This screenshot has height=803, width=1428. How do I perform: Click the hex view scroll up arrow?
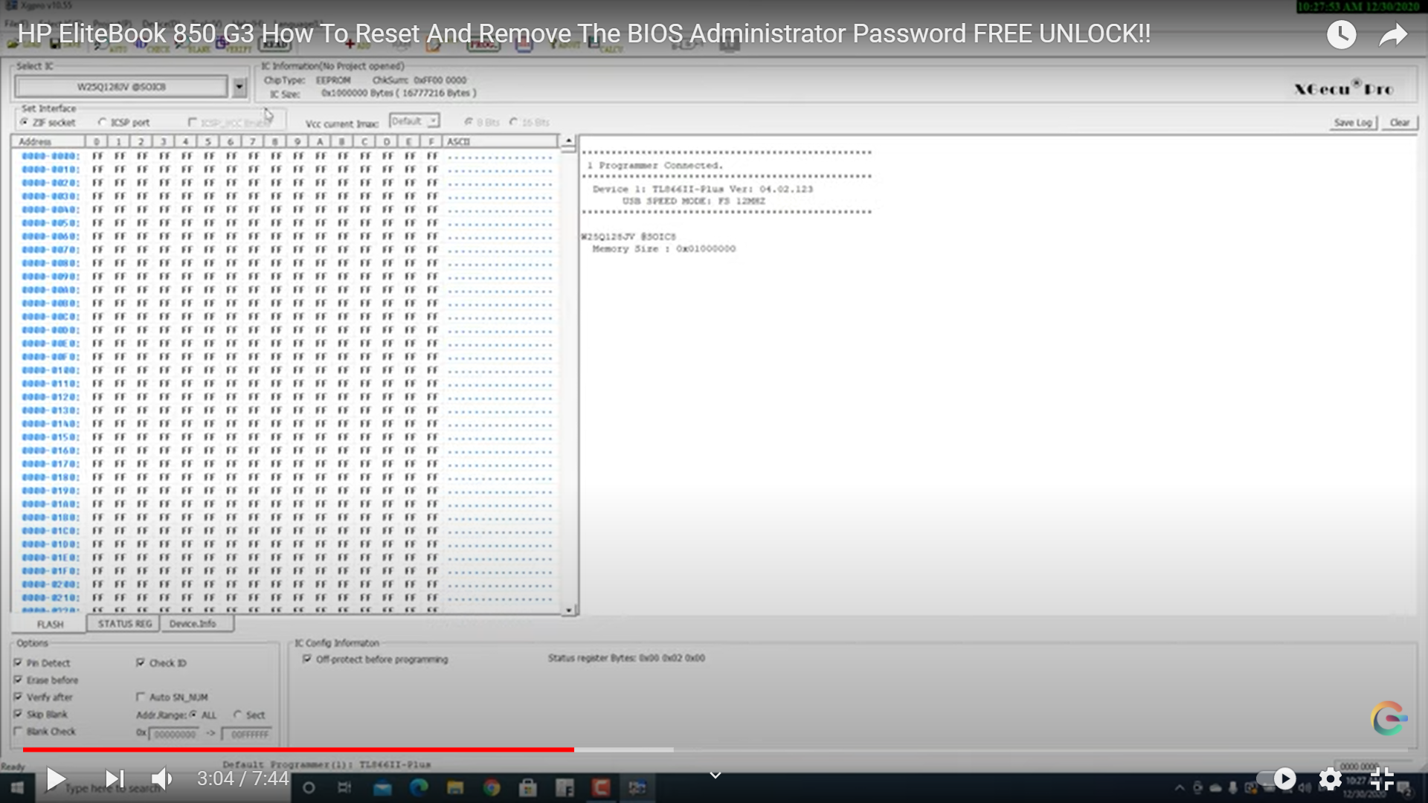(568, 141)
